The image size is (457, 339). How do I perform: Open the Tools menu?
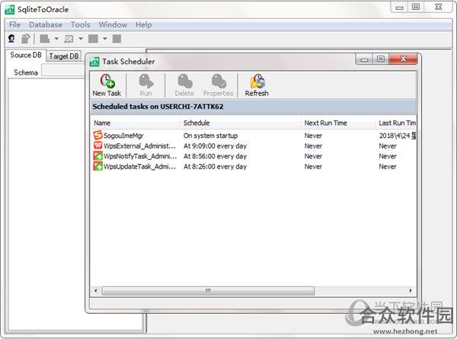coord(81,24)
